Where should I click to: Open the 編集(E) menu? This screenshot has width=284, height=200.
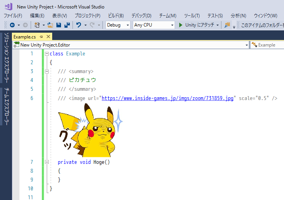click(x=37, y=16)
